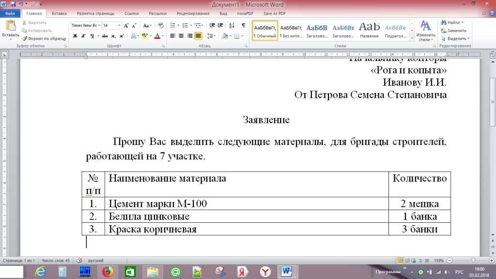The width and height of the screenshot is (496, 279).
Task: Click the zoom slider handle
Action: point(473,260)
